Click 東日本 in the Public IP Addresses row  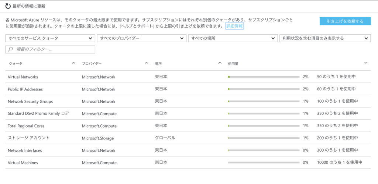(161, 89)
